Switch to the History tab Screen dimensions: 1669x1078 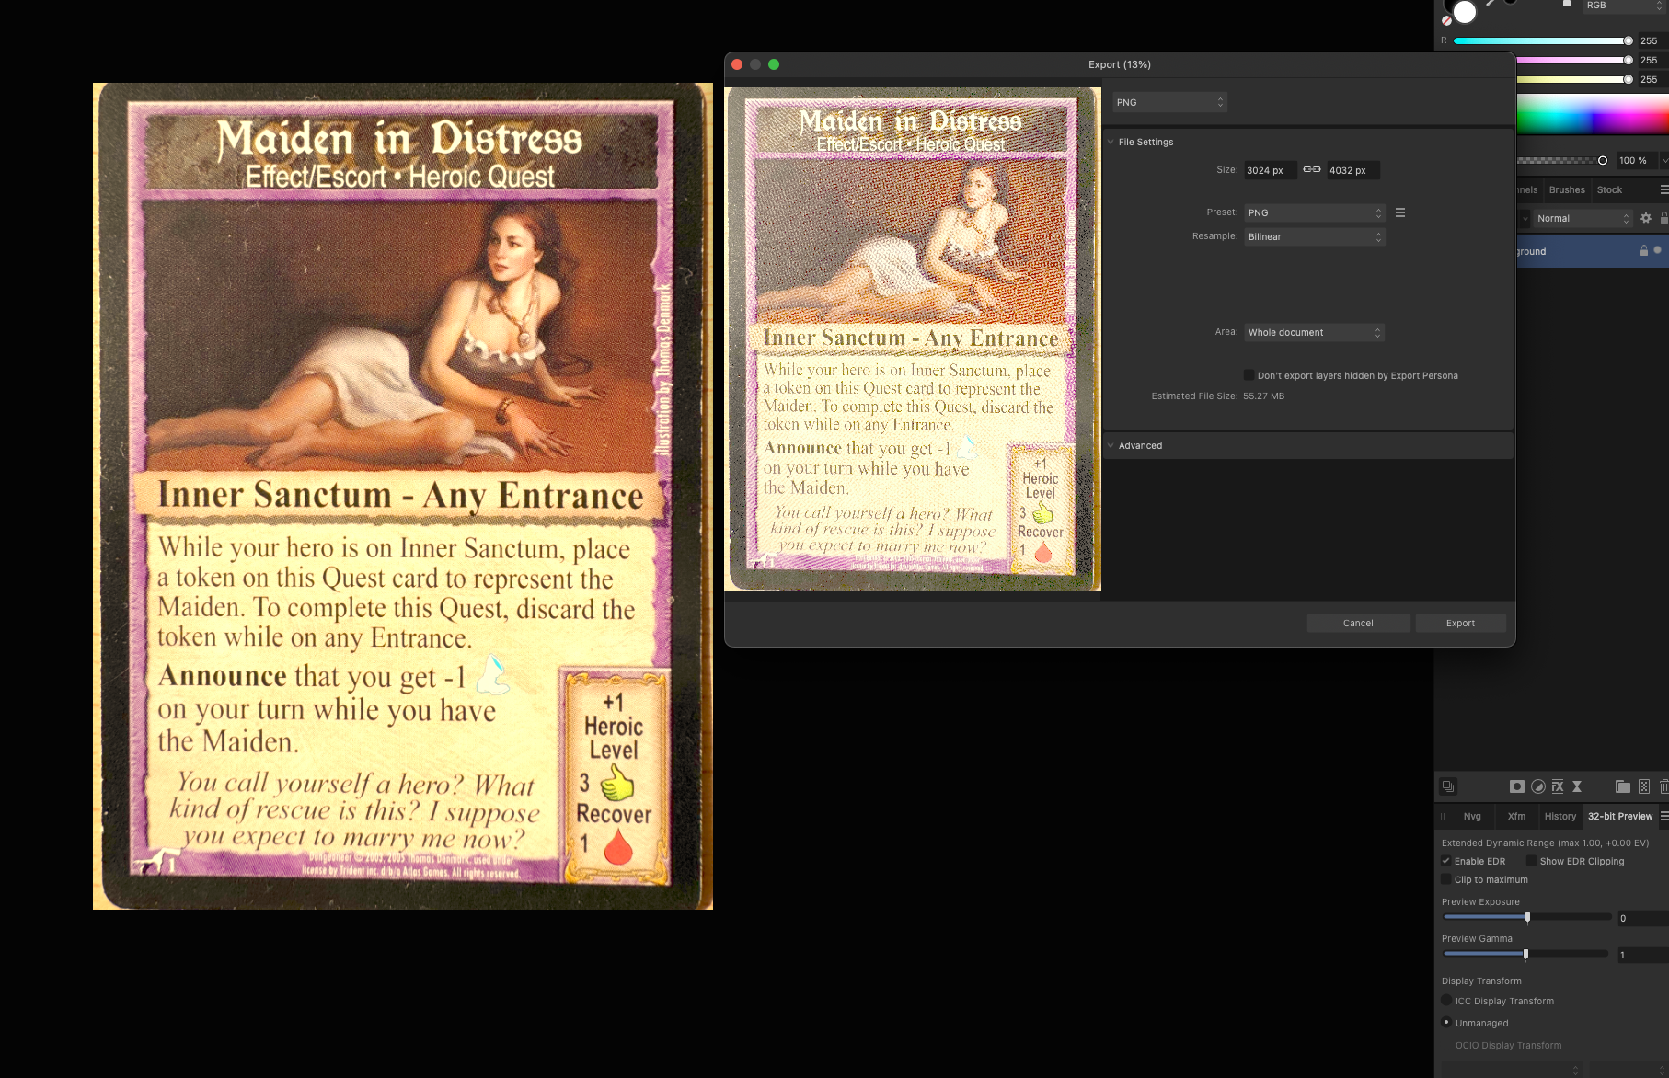(x=1560, y=816)
